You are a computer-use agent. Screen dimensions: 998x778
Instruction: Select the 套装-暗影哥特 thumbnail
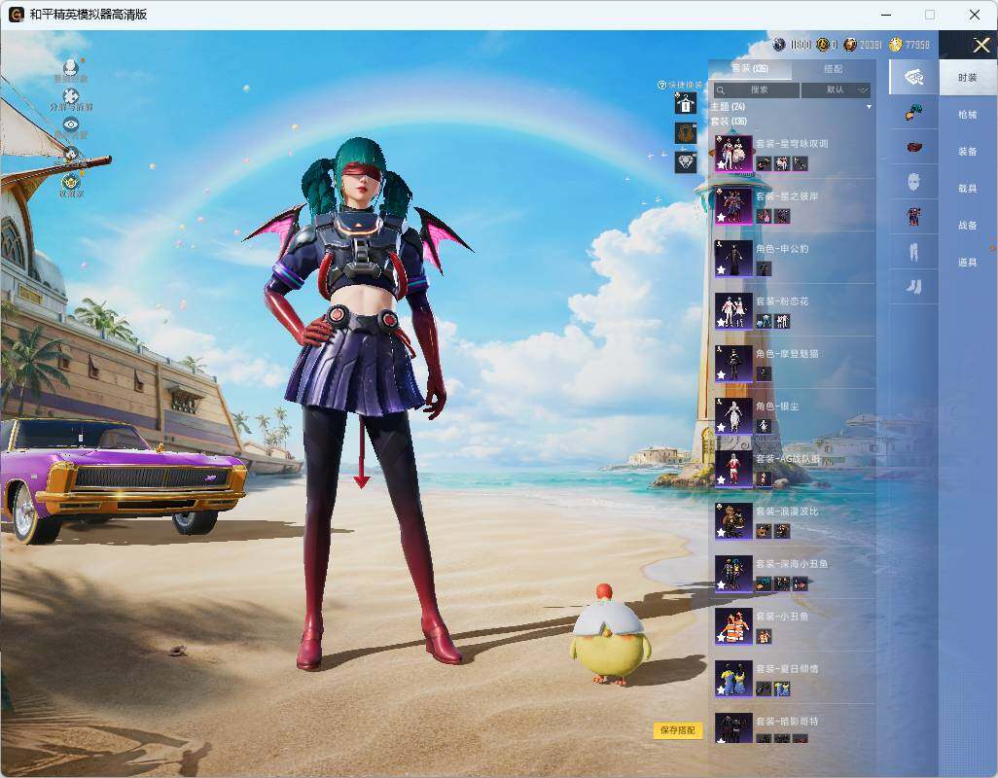733,728
